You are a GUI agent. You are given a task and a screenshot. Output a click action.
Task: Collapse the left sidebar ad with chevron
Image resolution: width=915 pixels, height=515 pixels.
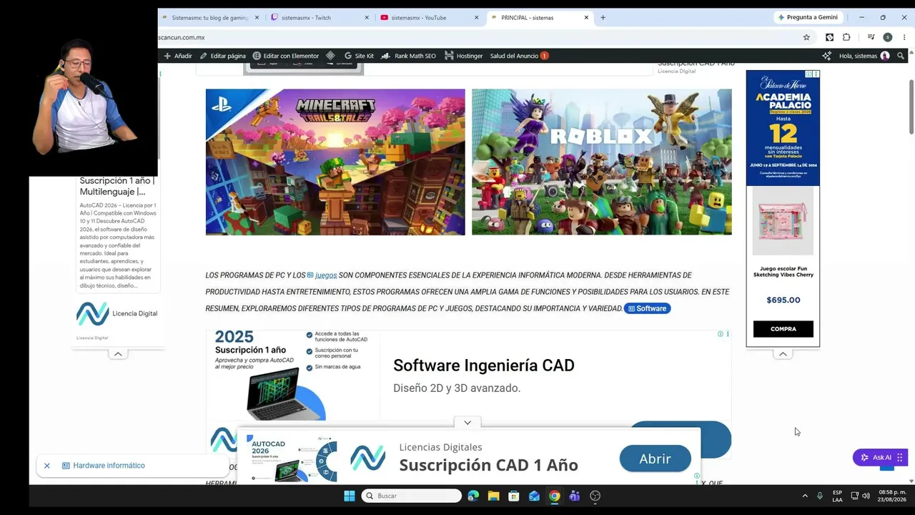(x=118, y=354)
